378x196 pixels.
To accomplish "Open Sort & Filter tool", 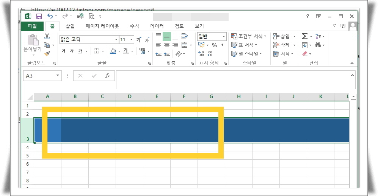I will point(318,36).
